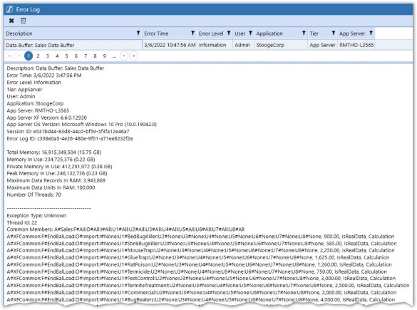Select page 5 in pager

pyautogui.click(x=66, y=56)
